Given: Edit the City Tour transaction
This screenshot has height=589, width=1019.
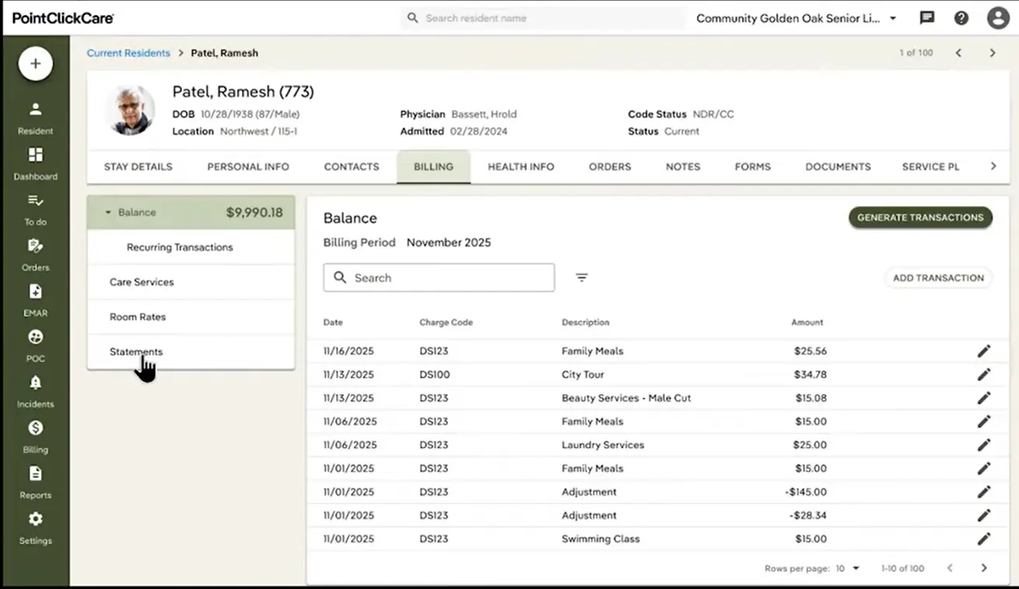Looking at the screenshot, I should tap(984, 375).
